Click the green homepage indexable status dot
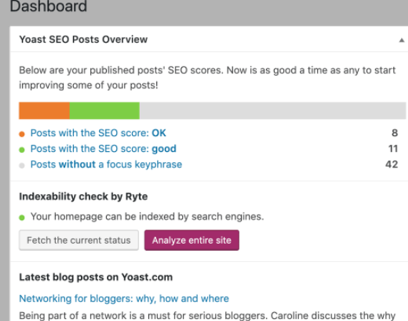This screenshot has width=408, height=321. tap(22, 217)
